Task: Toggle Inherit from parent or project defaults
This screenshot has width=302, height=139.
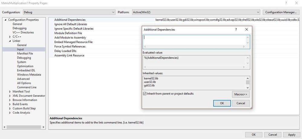Action: click(145, 94)
